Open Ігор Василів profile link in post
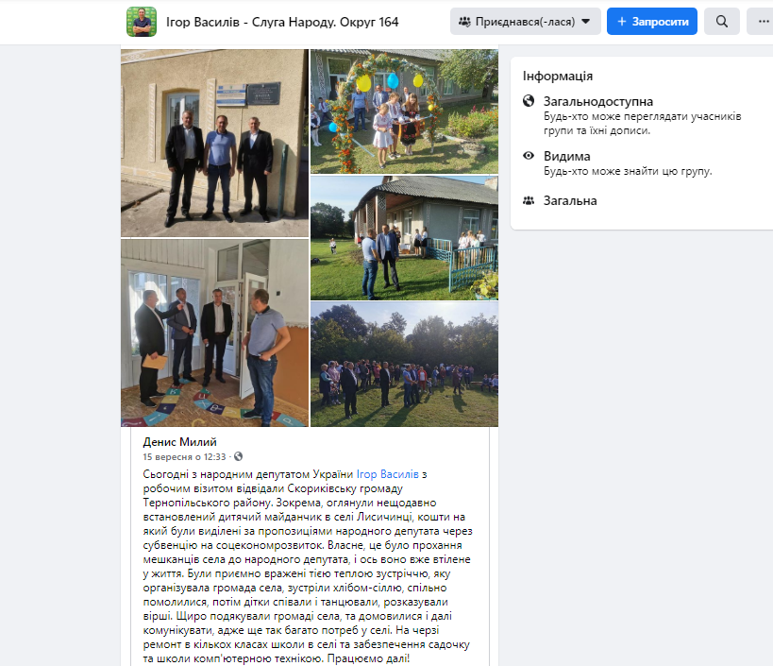This screenshot has width=773, height=666. pos(388,474)
